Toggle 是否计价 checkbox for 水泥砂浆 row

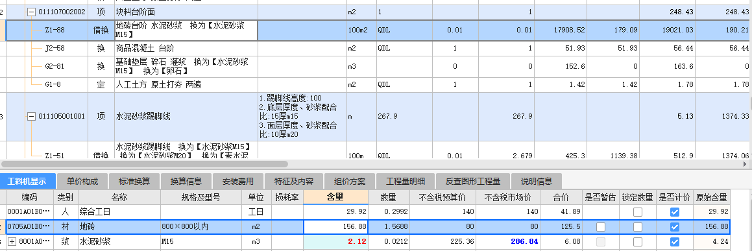675,242
